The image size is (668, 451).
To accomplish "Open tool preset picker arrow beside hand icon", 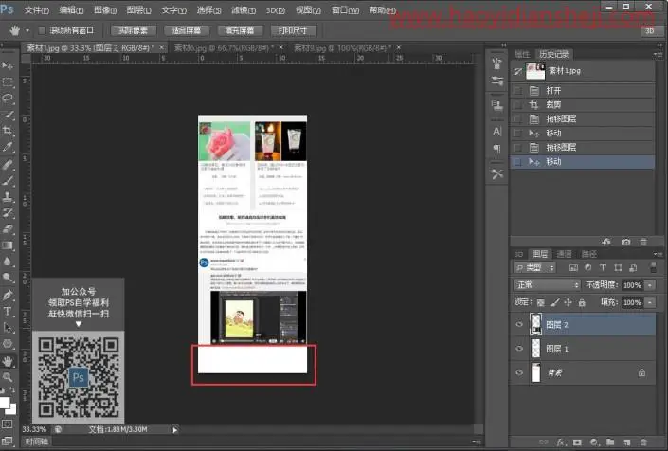I will (27, 30).
